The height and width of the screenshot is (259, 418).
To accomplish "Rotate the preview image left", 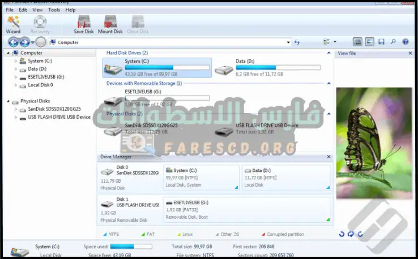I will 342,234.
